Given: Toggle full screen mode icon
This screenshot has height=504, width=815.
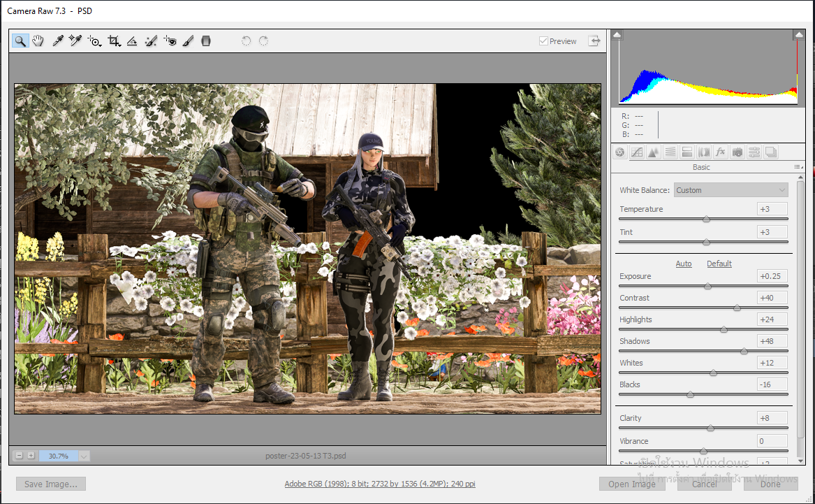Looking at the screenshot, I should [594, 41].
